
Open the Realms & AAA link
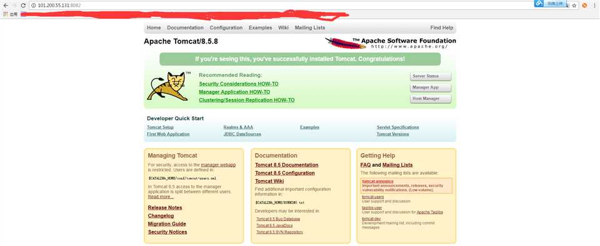pyautogui.click(x=238, y=127)
